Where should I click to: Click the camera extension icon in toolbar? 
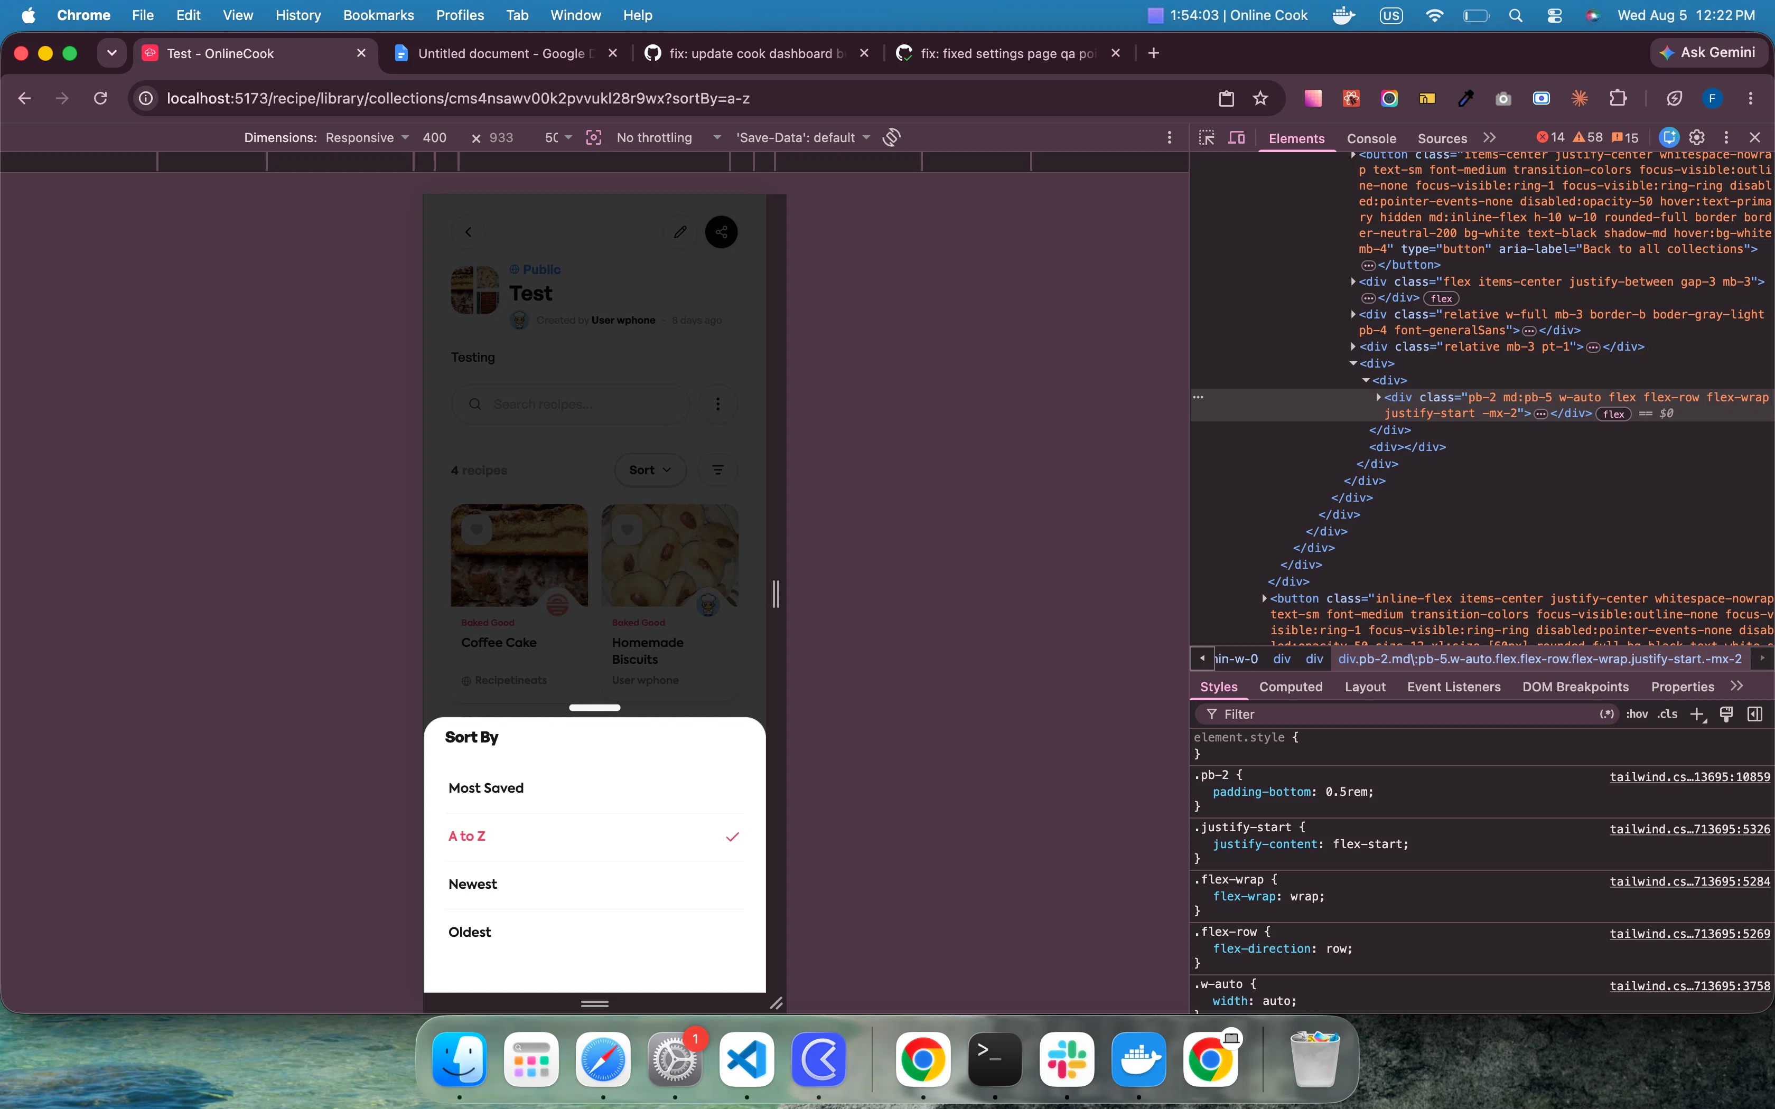point(1503,98)
